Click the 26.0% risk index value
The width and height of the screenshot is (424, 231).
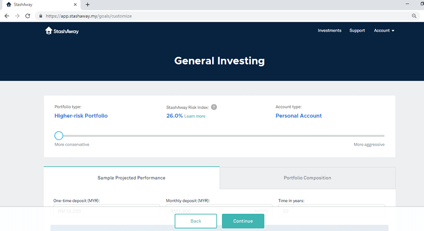click(175, 115)
